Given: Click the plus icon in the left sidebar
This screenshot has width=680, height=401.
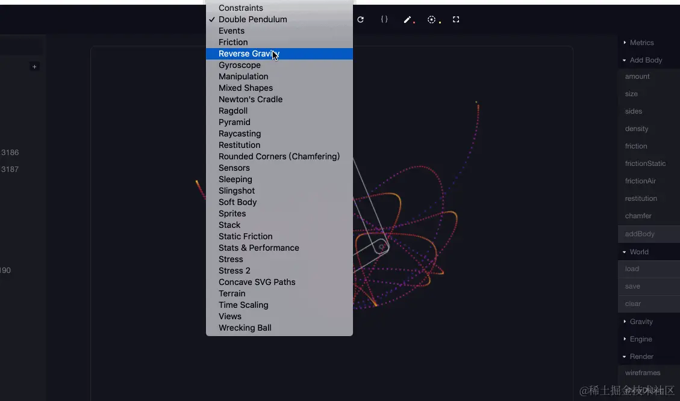Looking at the screenshot, I should click(x=34, y=66).
